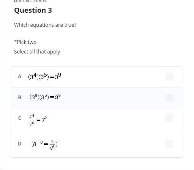The width and height of the screenshot is (194, 170).
Task: Select the fraction equation equal to 7^2
Action: (x=38, y=120)
